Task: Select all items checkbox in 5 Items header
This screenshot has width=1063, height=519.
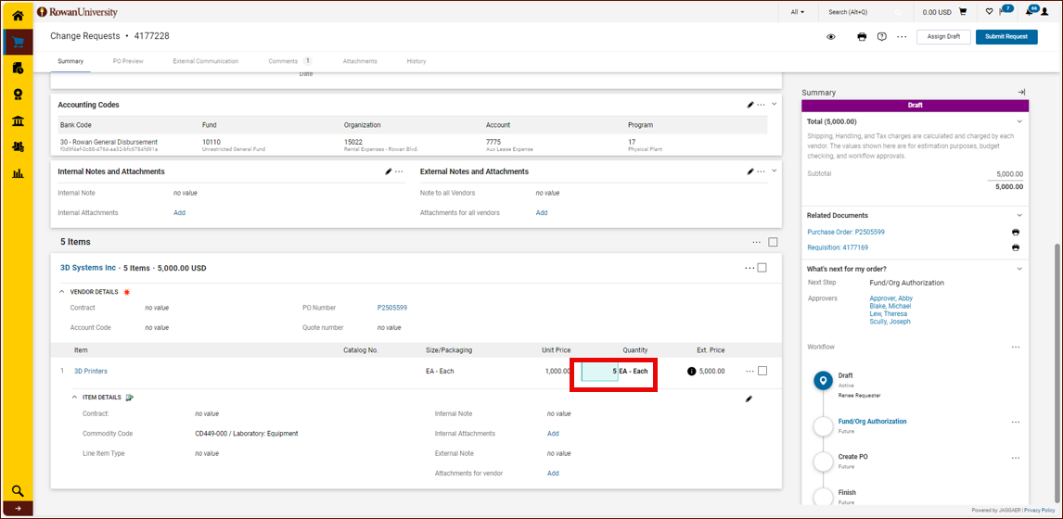Action: tap(773, 242)
